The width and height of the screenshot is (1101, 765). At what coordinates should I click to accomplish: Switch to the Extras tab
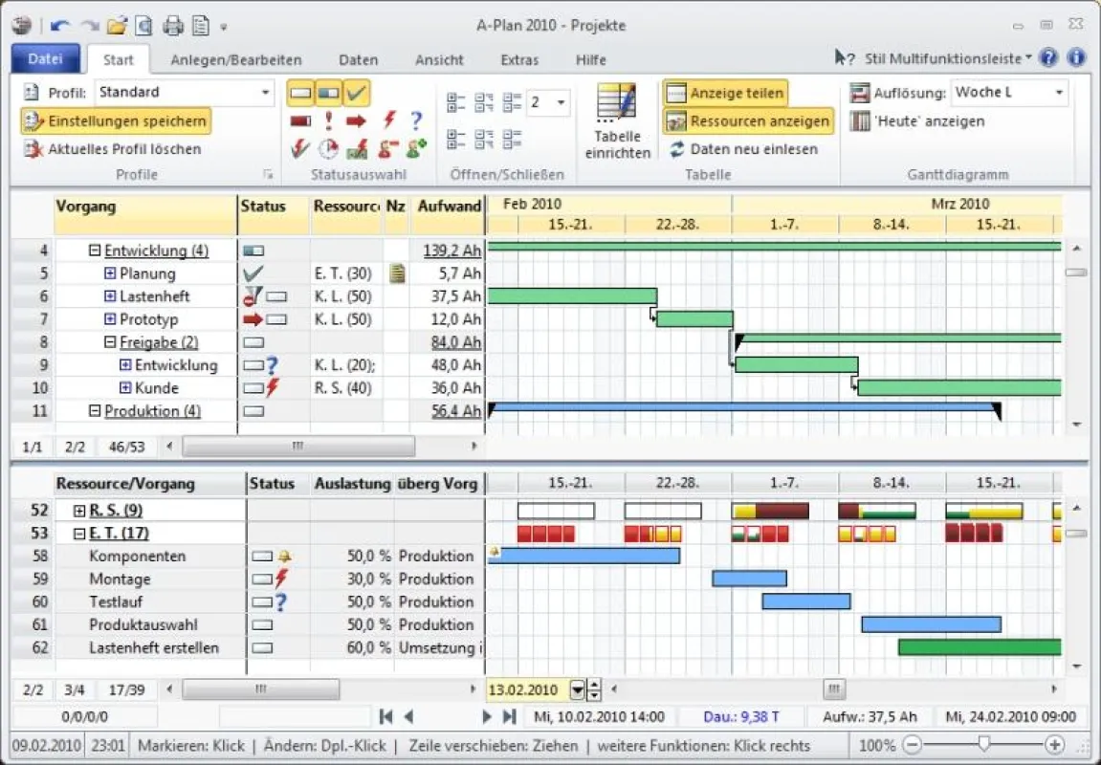point(519,59)
